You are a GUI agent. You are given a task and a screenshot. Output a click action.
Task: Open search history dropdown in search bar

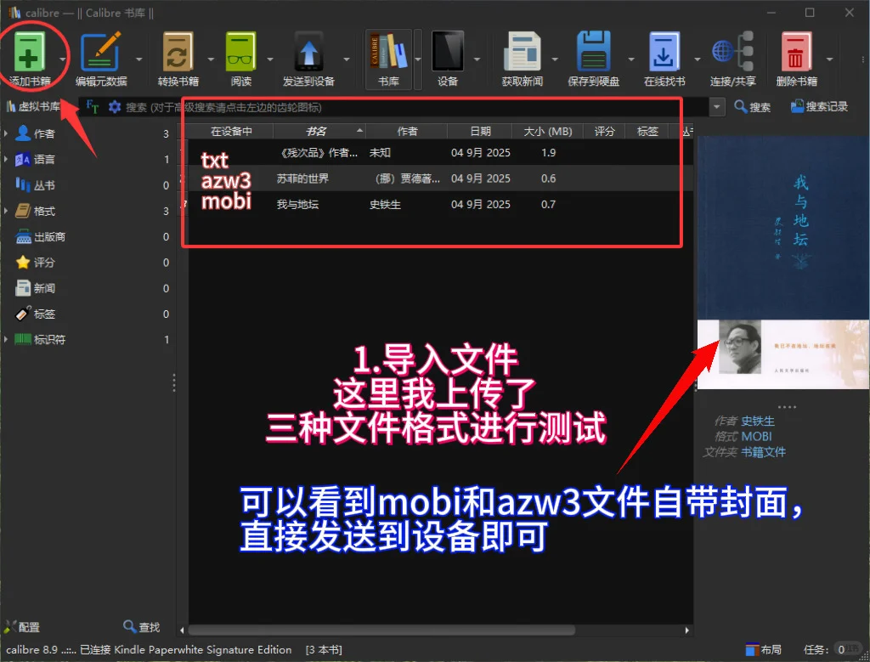[717, 106]
